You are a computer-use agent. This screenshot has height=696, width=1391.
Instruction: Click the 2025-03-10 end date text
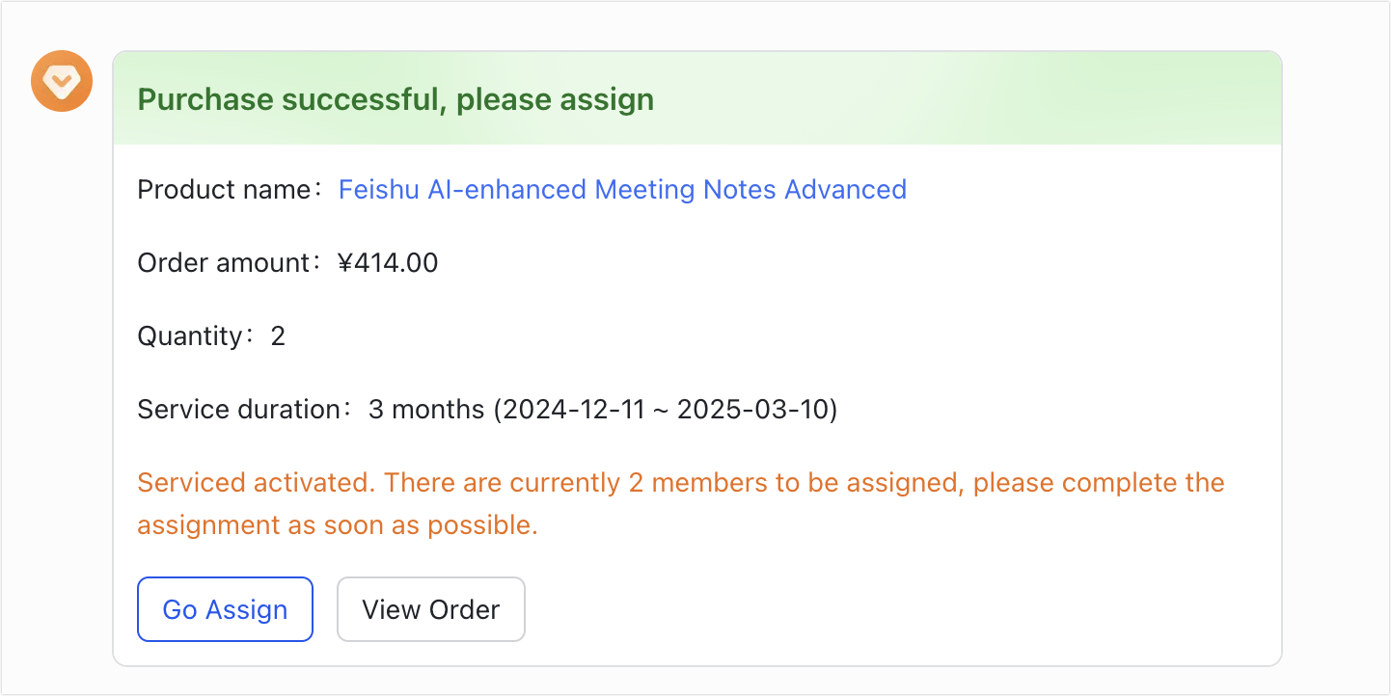pyautogui.click(x=753, y=410)
